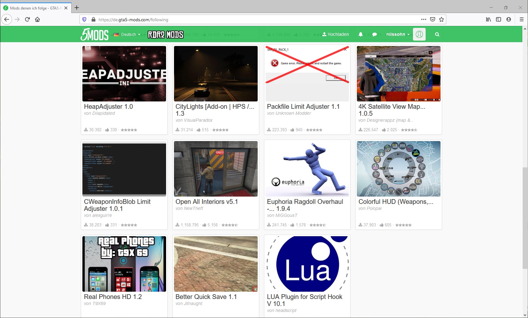Open site search magnifier icon

click(x=437, y=35)
